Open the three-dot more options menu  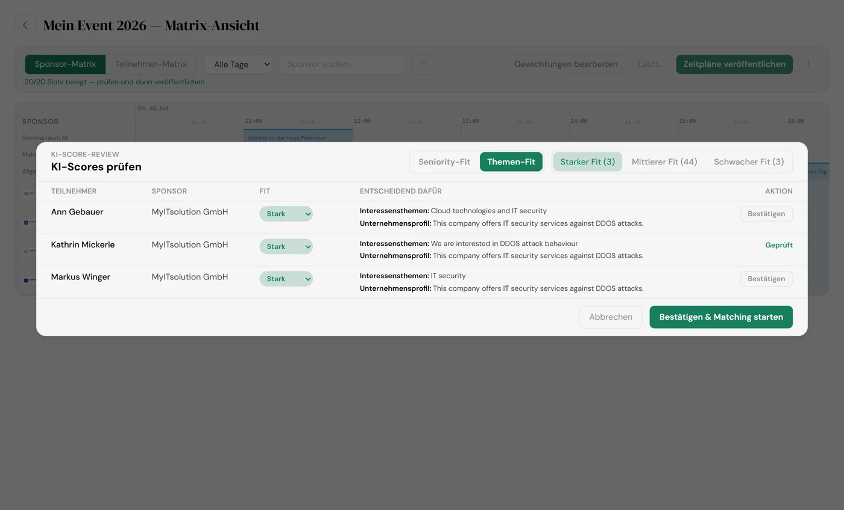point(808,64)
